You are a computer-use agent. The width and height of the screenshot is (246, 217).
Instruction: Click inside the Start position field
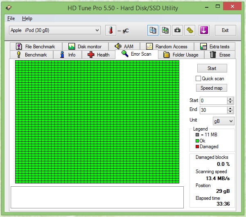pyautogui.click(x=213, y=101)
